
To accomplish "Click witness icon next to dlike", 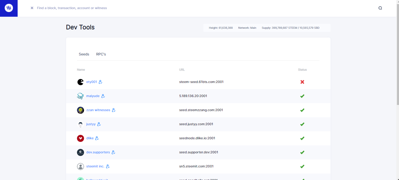I will tap(97, 138).
